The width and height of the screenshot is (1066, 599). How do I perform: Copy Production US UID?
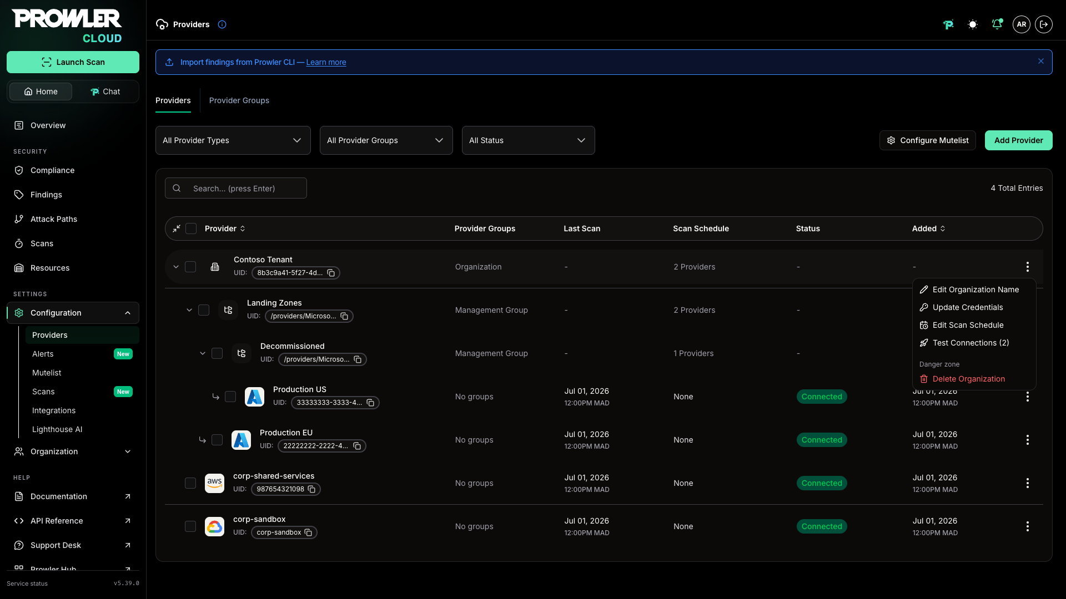point(370,403)
